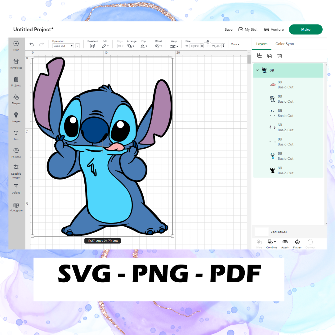
Task: Open the Warp dropdown
Action: tap(174, 46)
